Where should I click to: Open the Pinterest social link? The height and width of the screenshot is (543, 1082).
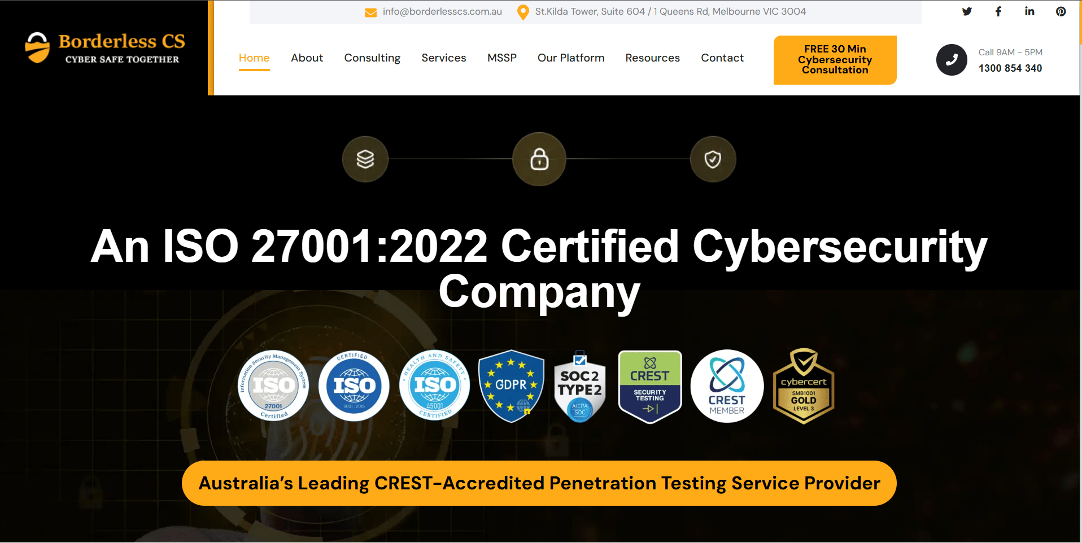[x=1061, y=11]
